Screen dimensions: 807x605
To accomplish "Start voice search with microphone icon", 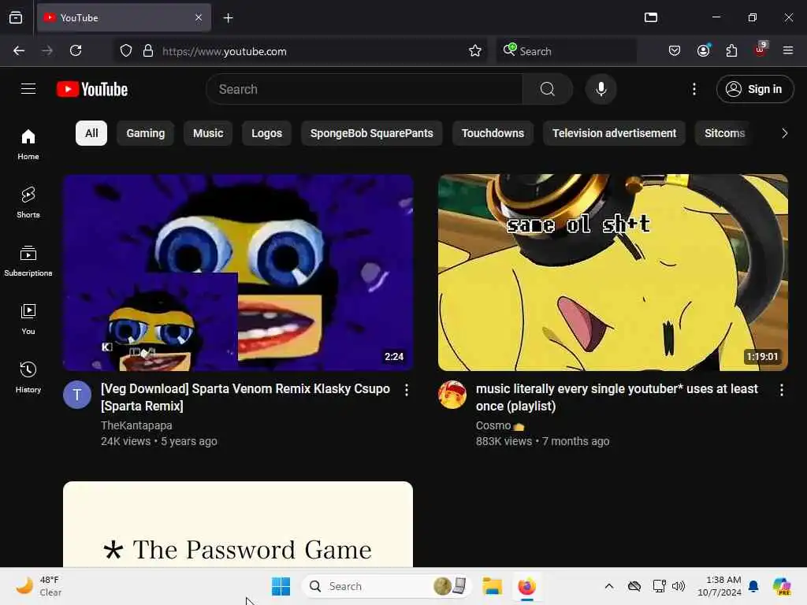I will [x=601, y=89].
